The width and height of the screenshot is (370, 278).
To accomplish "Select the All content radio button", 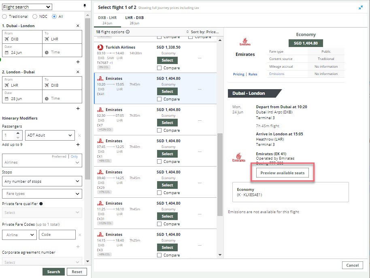I will coord(54,17).
